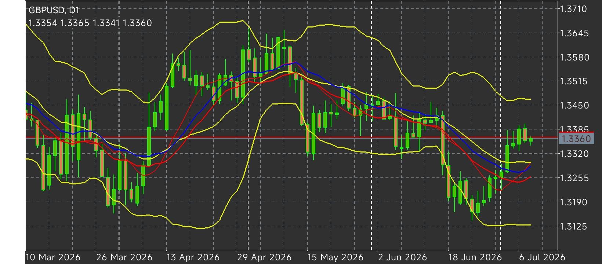The width and height of the screenshot is (602, 264).
Task: Click the OHLC values 1.3354 1.3365 1.3341 1.3360
Action: (x=90, y=23)
